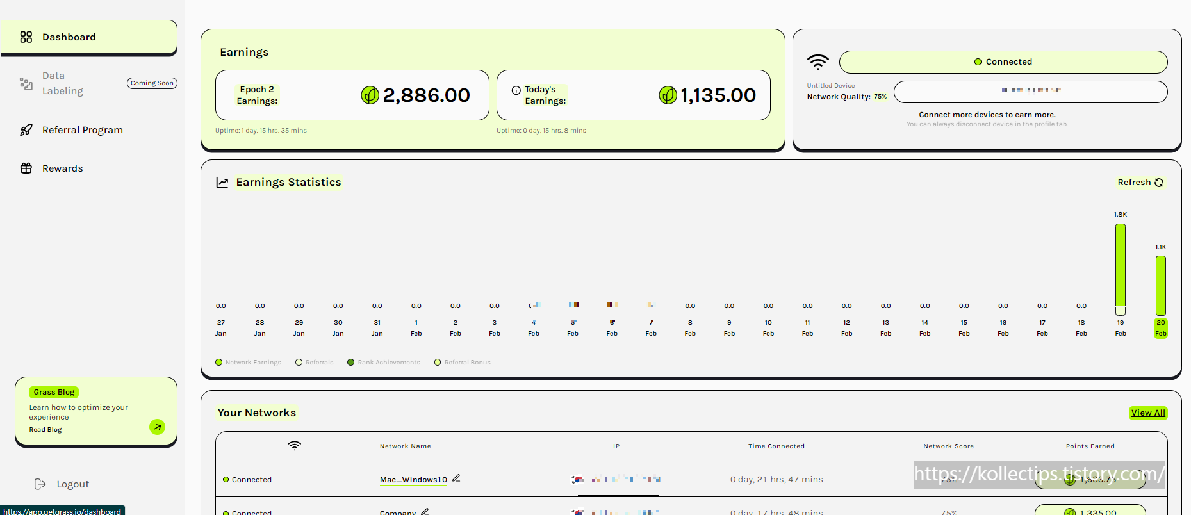The width and height of the screenshot is (1191, 515).
Task: Click the Logout link
Action: pos(73,484)
